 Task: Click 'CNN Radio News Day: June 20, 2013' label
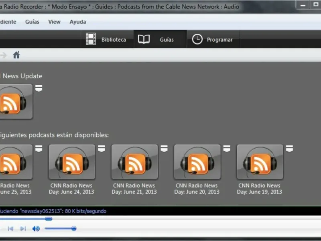click(197, 188)
